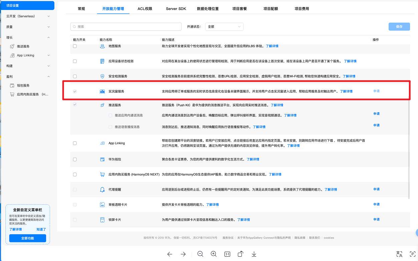Click 申请 for 实况窗服务
Image resolution: width=418 pixels, height=261 pixels.
pyautogui.click(x=376, y=91)
